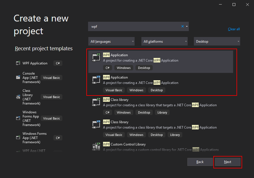Select recent WPF Application C# template
The height and width of the screenshot is (178, 254).
pos(39,63)
